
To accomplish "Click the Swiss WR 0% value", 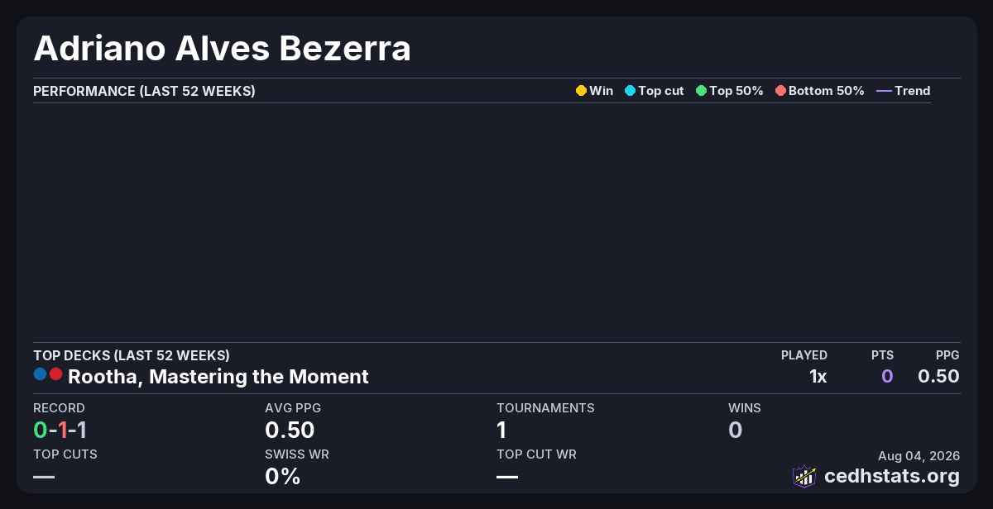I will 282,476.
